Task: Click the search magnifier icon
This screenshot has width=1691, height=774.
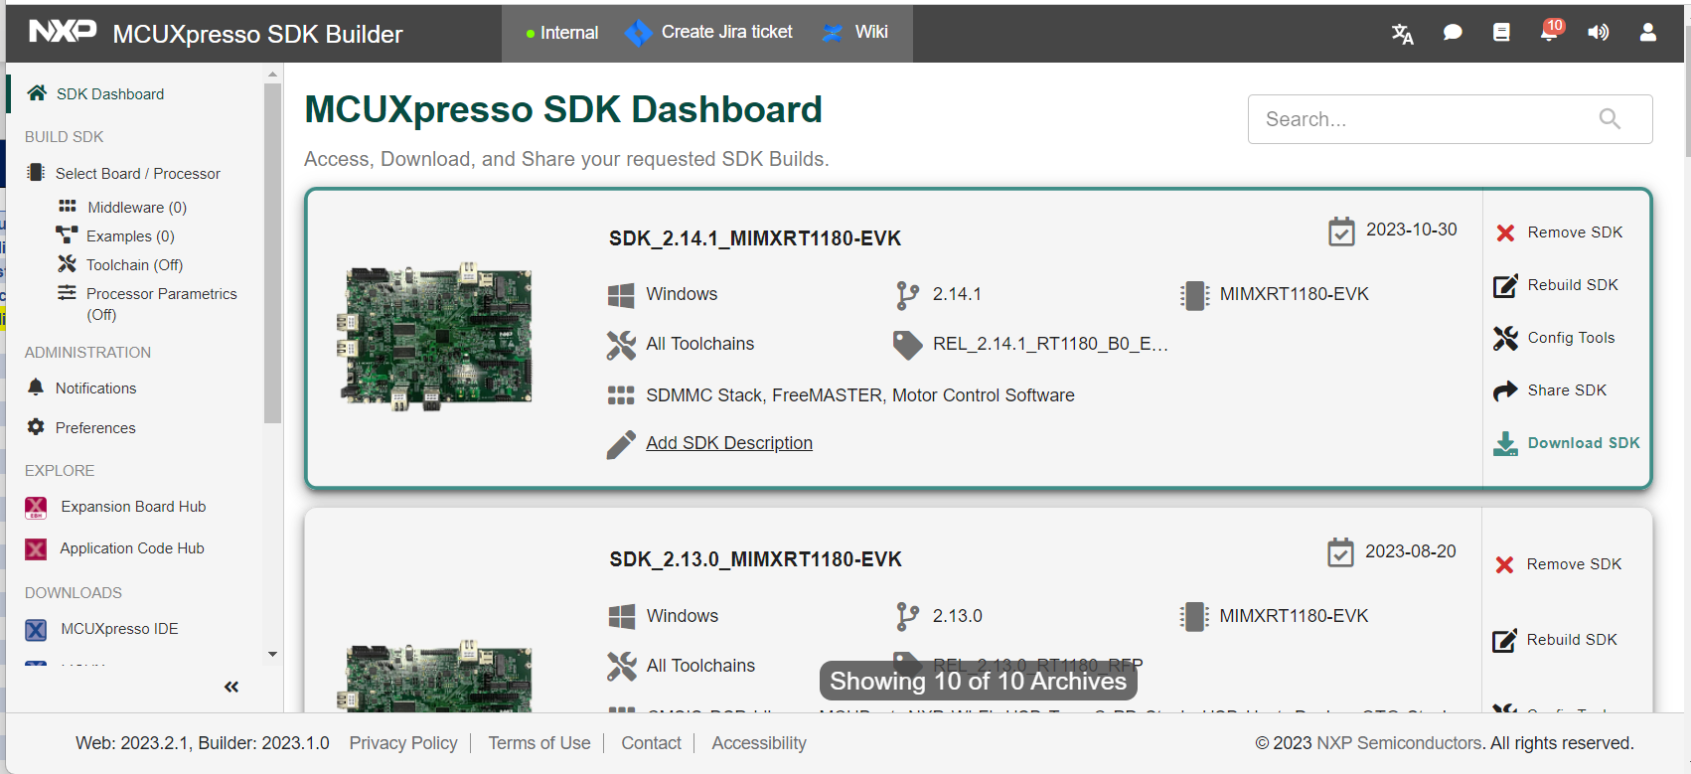Action: click(x=1610, y=119)
